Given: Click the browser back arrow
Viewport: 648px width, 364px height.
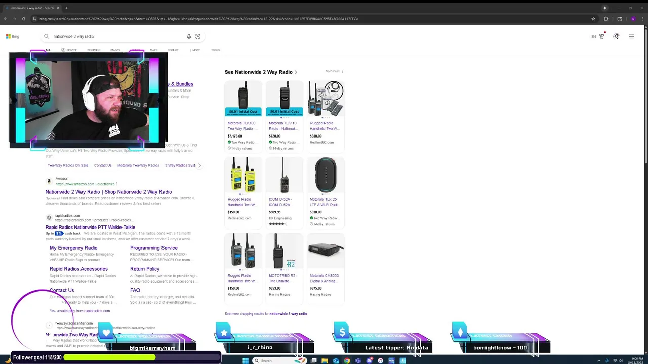Looking at the screenshot, I should pyautogui.click(x=6, y=19).
